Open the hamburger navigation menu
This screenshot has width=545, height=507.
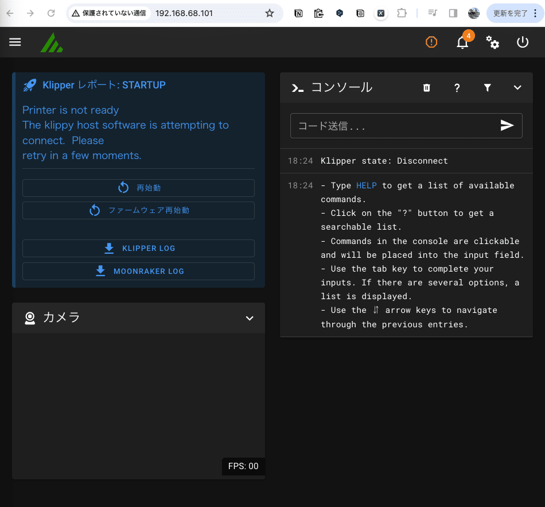pos(15,42)
